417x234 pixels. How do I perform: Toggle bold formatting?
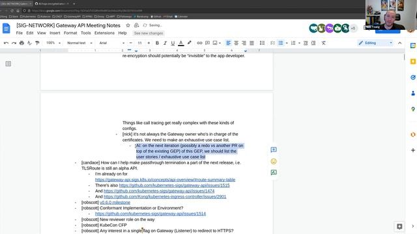[157, 43]
